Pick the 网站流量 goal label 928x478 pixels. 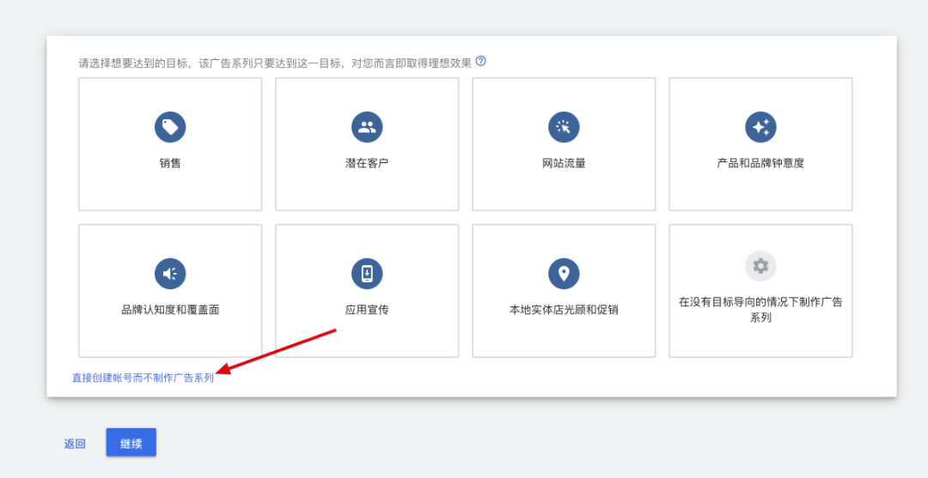564,163
